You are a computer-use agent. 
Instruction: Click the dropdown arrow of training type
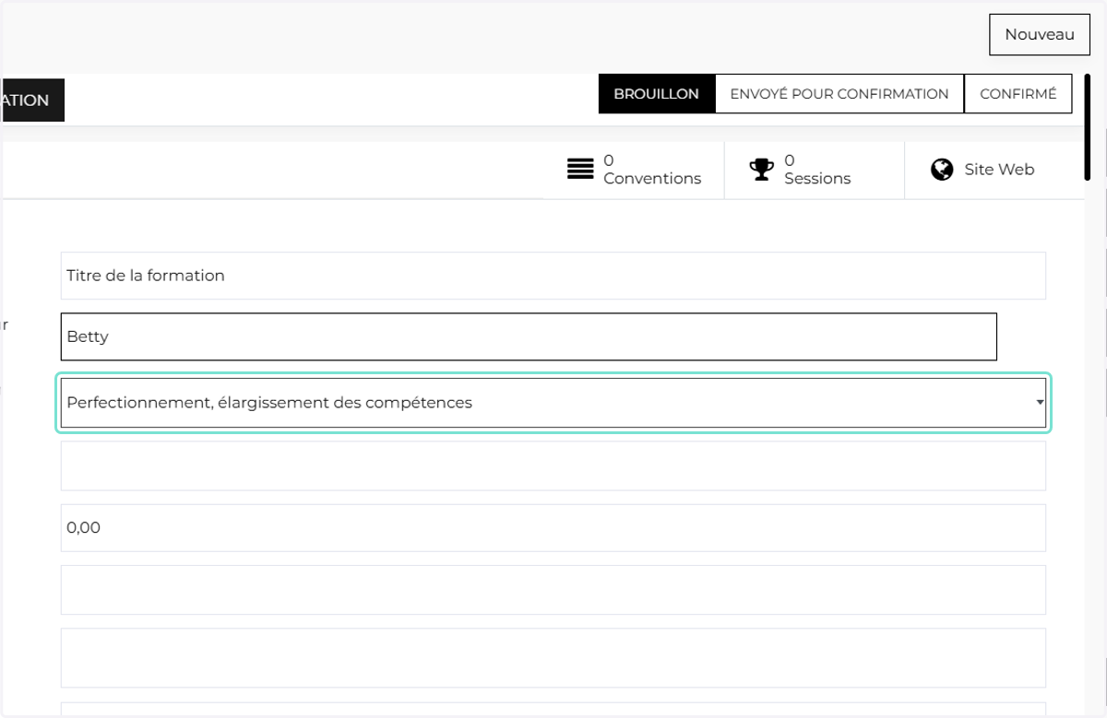click(x=1040, y=403)
